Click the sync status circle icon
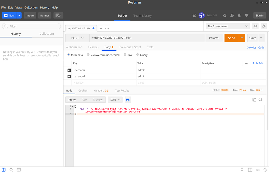The width and height of the screenshot is (269, 173). [201, 15]
